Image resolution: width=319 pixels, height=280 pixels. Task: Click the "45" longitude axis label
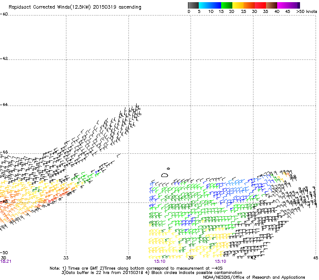coord(316,258)
